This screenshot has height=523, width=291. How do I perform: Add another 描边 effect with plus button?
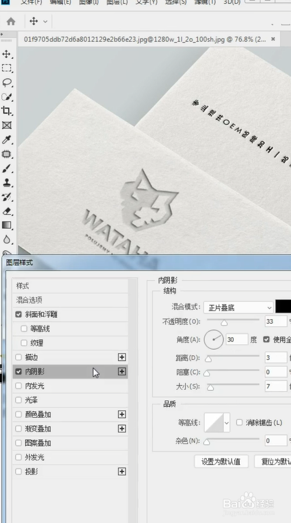click(122, 357)
